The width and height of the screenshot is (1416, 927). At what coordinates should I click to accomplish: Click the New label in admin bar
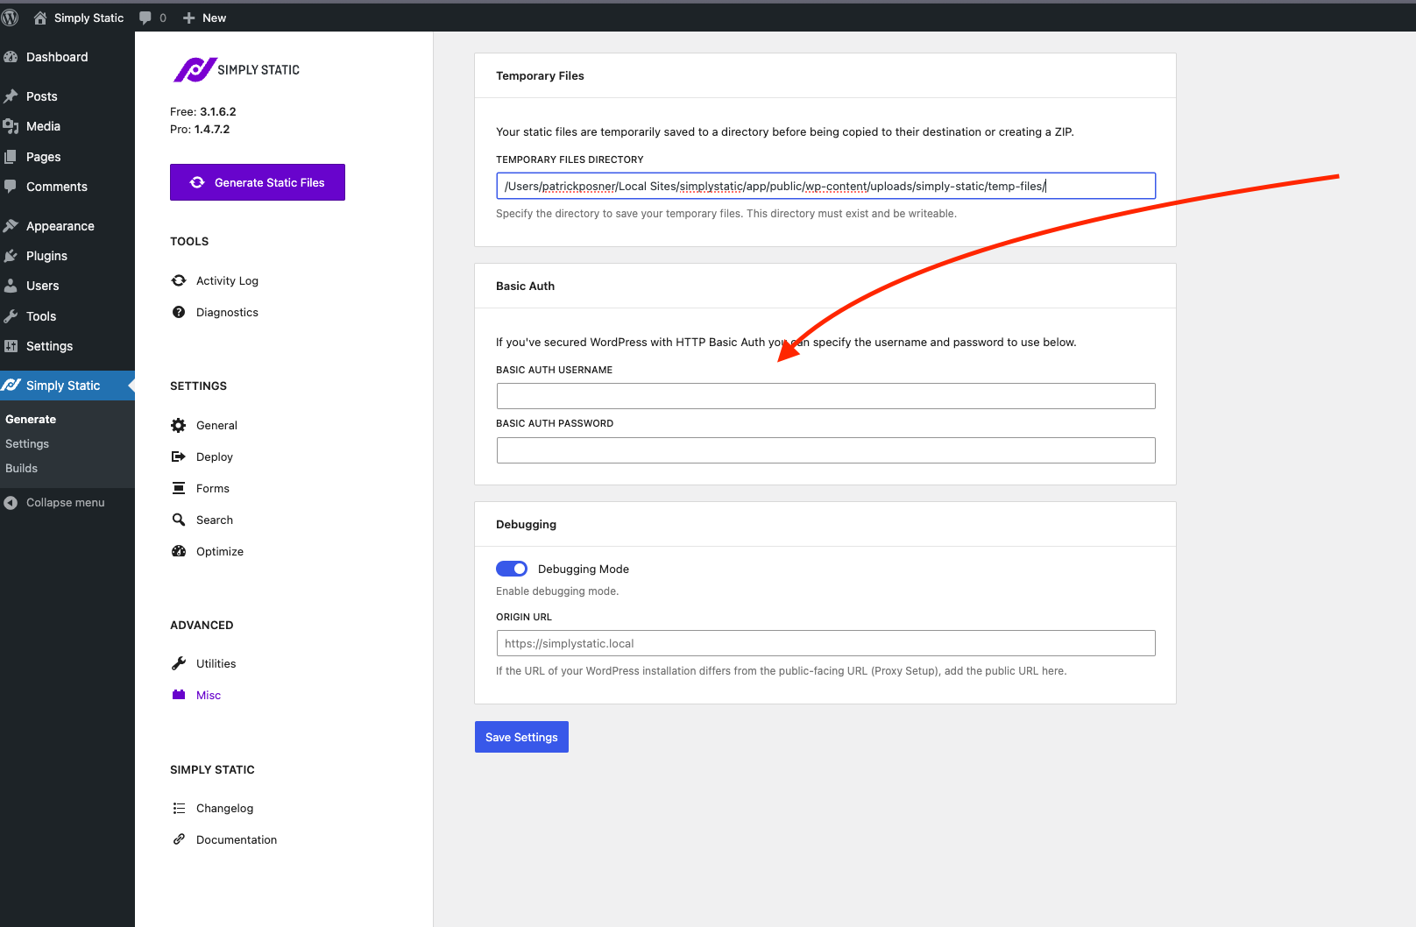click(x=214, y=18)
